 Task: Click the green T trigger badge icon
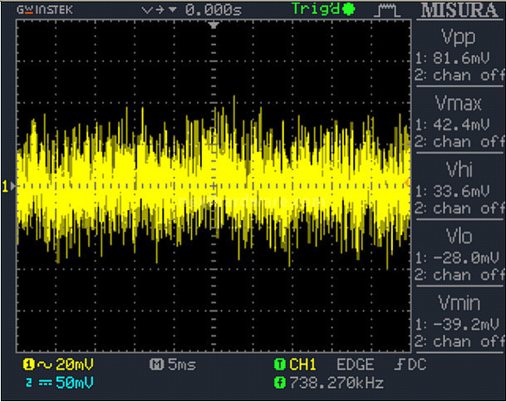[280, 365]
